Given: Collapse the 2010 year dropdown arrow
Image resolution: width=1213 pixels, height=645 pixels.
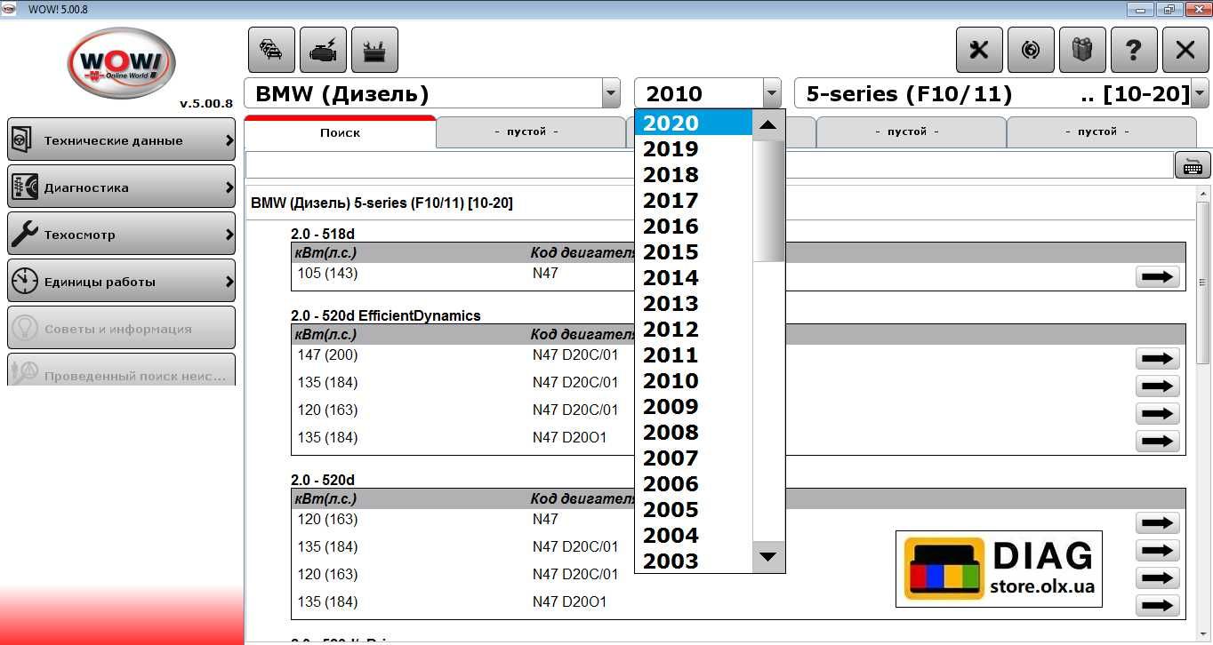Looking at the screenshot, I should tap(772, 93).
